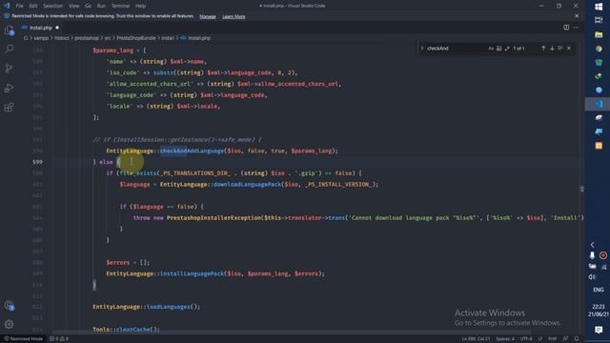610x343 pixels.
Task: Click the PHP language mode indicator
Action: pos(552,339)
